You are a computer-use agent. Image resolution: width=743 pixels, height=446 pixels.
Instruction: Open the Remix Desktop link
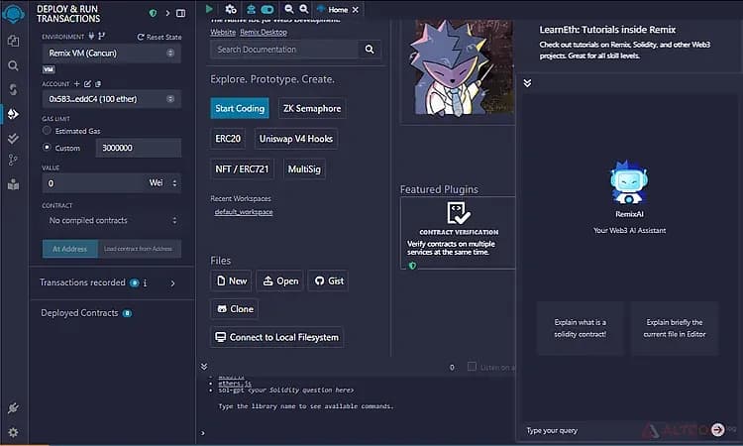coord(264,33)
